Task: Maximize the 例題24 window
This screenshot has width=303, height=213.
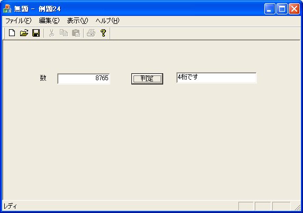Action: tap(282, 9)
